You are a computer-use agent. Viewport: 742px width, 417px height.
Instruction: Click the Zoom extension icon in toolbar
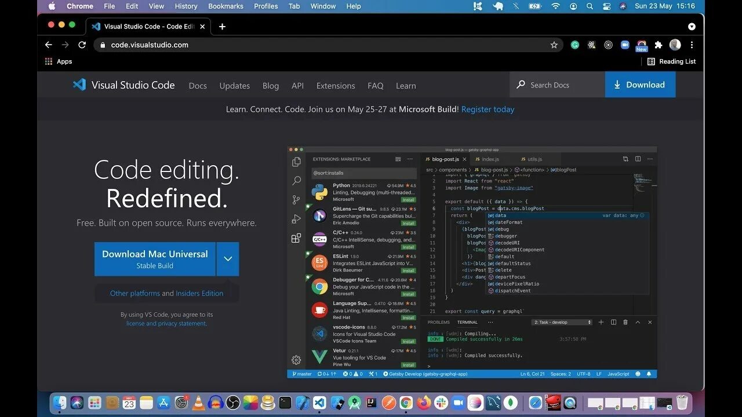tap(625, 45)
